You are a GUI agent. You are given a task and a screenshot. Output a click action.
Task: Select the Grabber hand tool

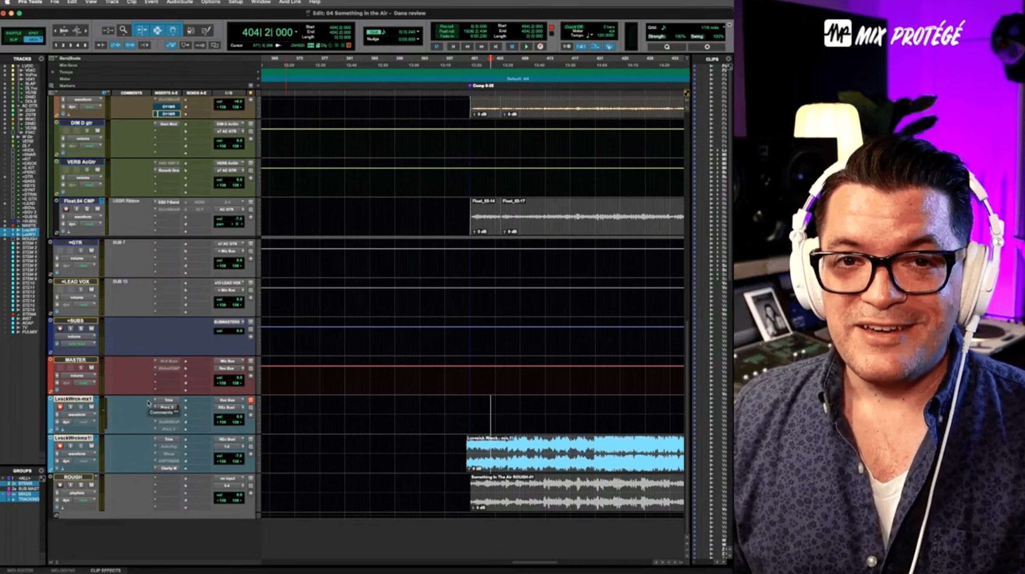click(x=173, y=30)
